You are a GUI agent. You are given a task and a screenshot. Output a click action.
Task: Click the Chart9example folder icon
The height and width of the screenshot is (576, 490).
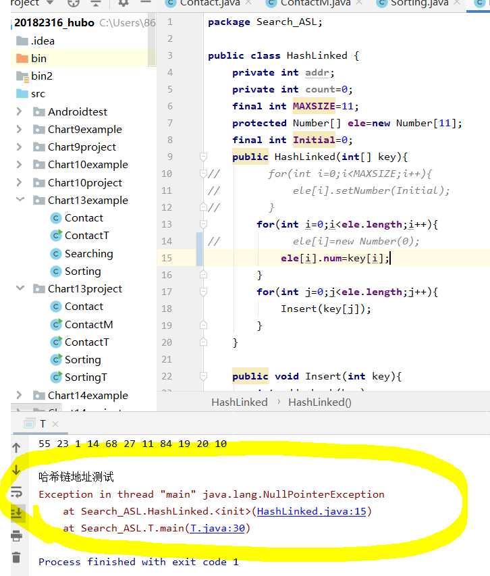tap(39, 129)
